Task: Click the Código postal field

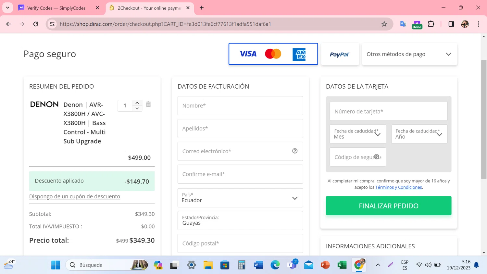Action: (240, 243)
